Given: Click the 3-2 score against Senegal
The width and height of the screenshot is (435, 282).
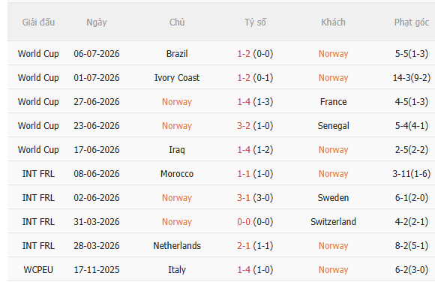Looking at the screenshot, I should pyautogui.click(x=244, y=126).
